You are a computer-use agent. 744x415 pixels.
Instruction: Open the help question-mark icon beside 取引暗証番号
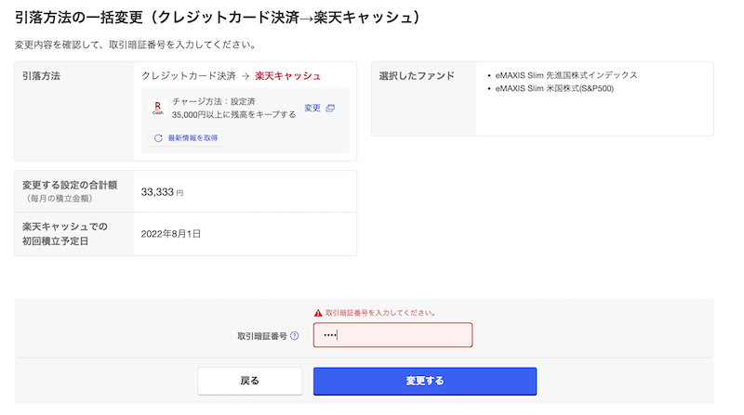(294, 335)
